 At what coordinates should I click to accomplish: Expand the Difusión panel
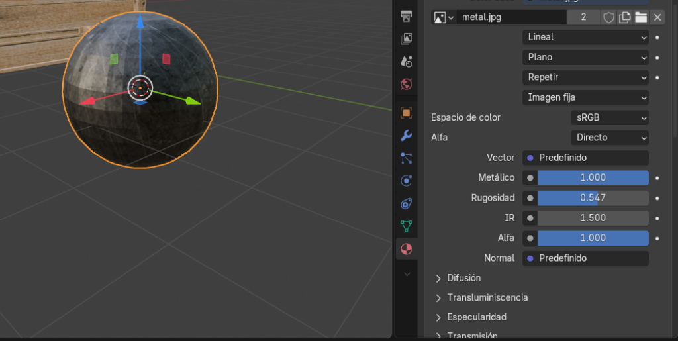463,278
